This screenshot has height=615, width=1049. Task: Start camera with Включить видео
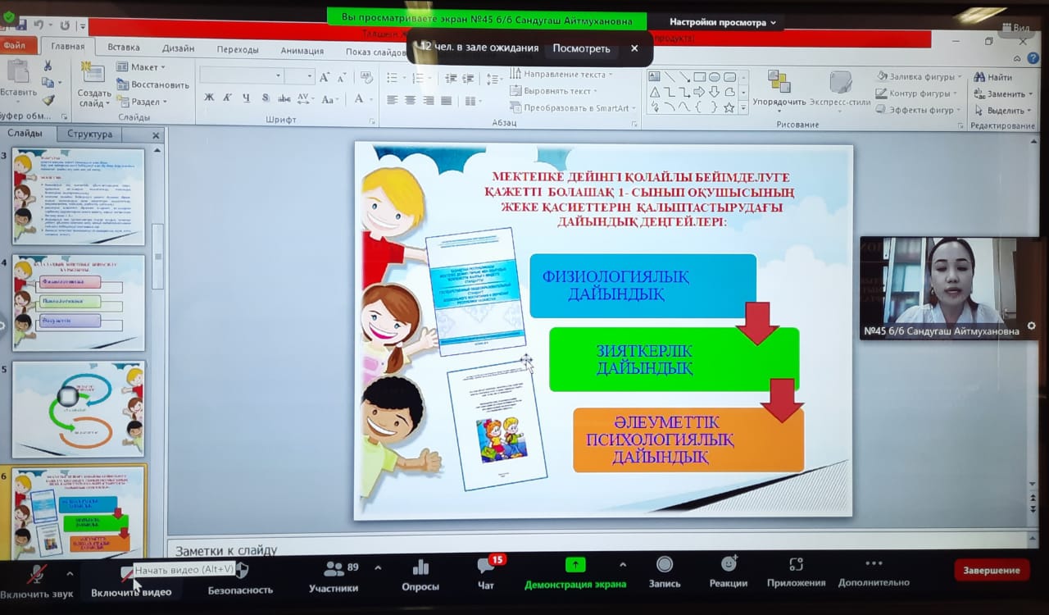(x=131, y=581)
